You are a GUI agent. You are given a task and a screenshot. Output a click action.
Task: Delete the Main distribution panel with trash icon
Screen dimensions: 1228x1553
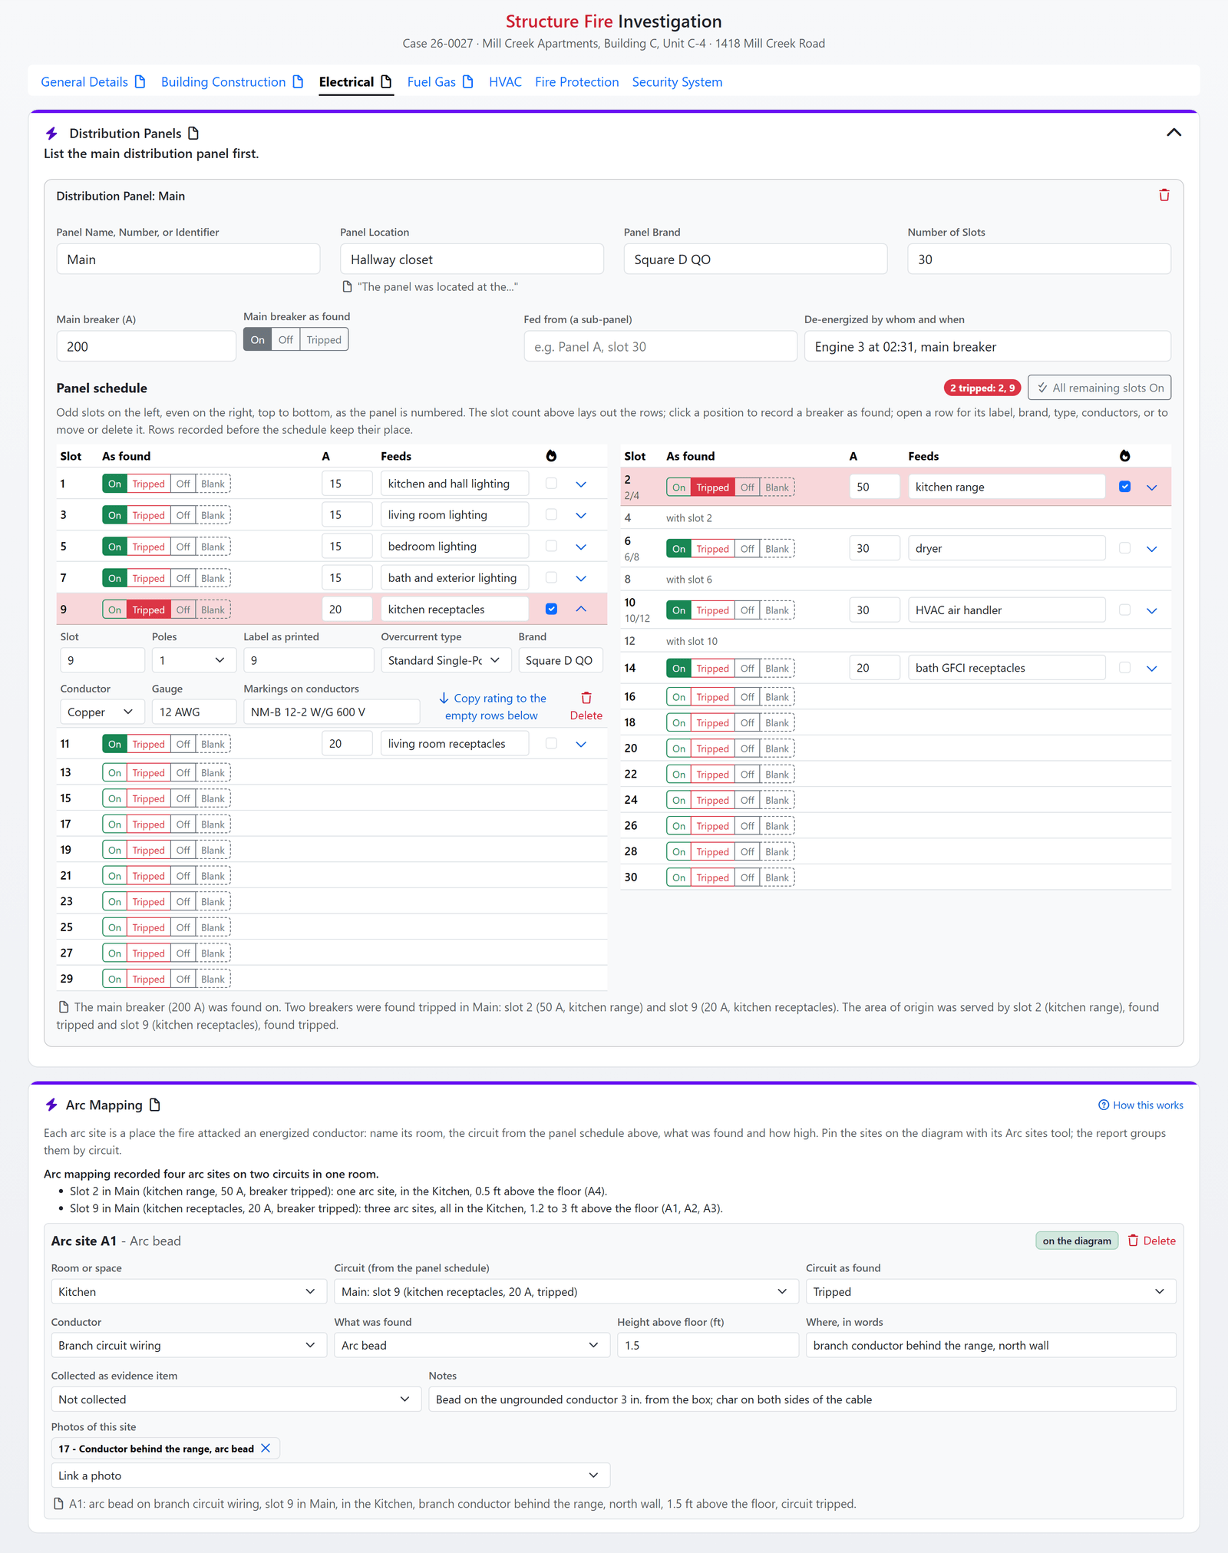point(1164,195)
